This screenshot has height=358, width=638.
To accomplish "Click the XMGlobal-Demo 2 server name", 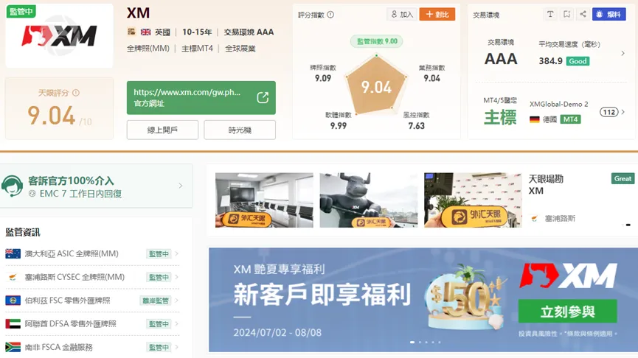I will coord(558,104).
